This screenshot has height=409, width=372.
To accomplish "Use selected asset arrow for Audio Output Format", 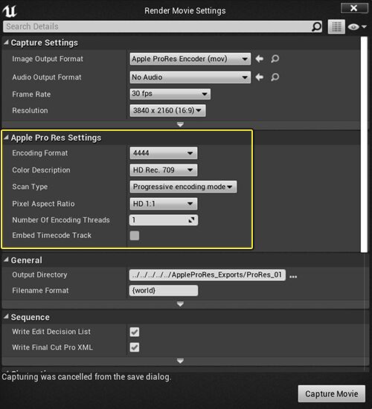I will [x=259, y=77].
